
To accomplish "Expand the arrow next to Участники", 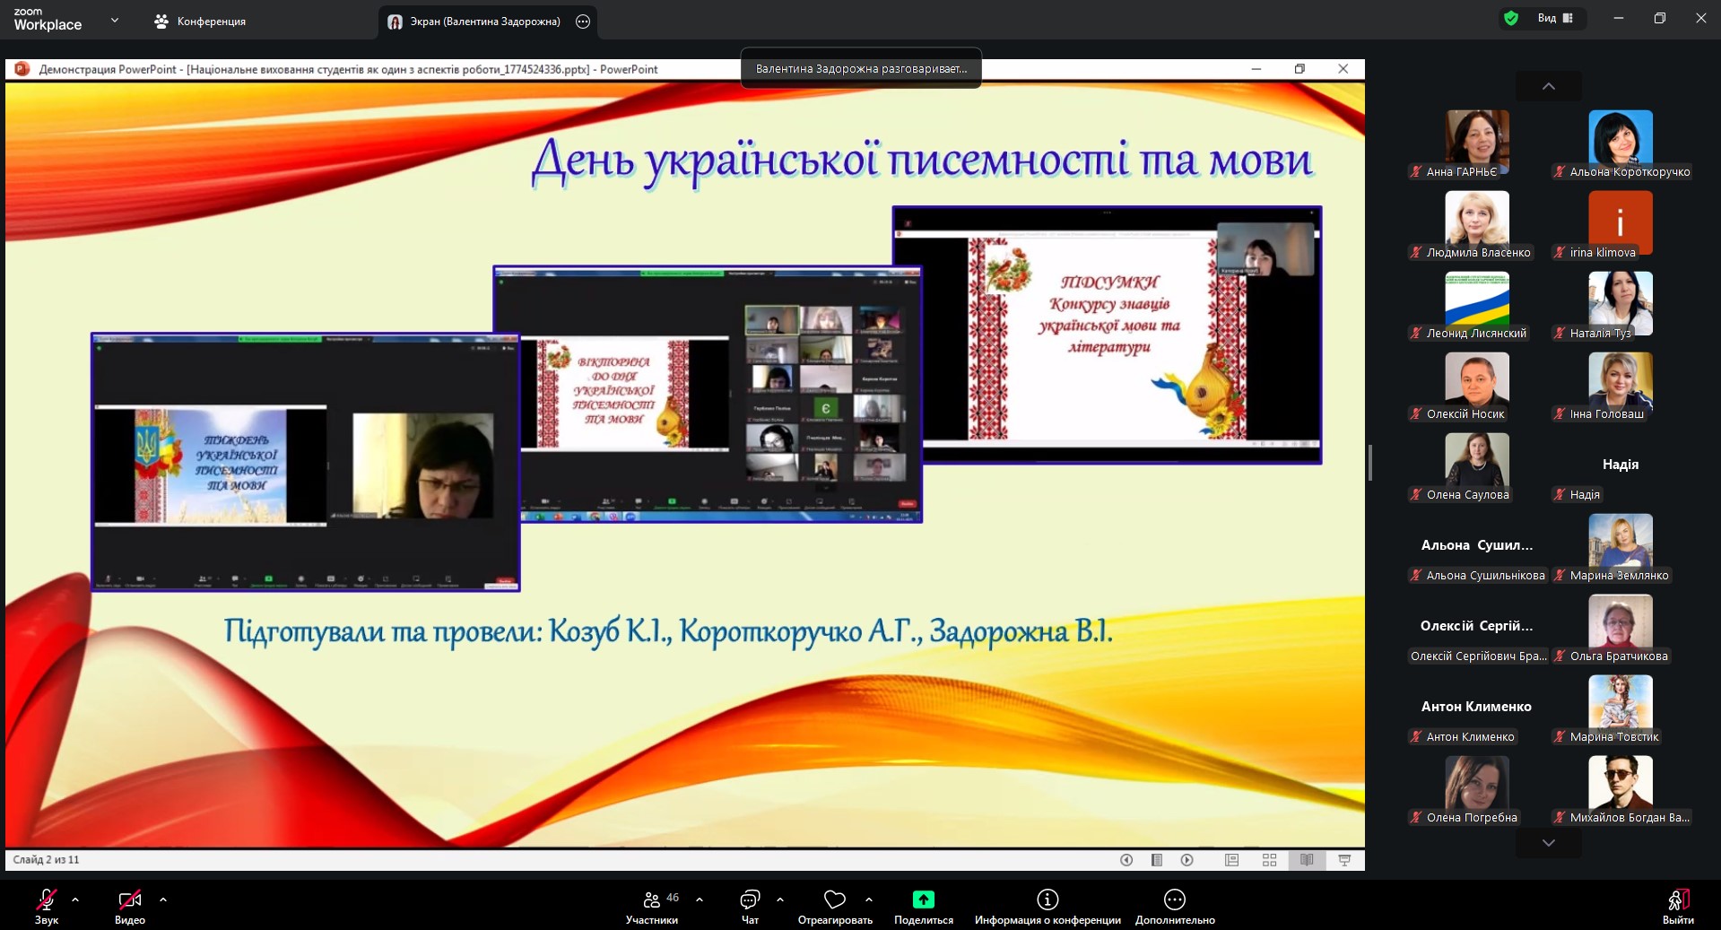I will point(700,899).
